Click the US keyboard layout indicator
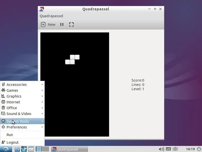This screenshot has width=202, height=152. tap(168, 149)
